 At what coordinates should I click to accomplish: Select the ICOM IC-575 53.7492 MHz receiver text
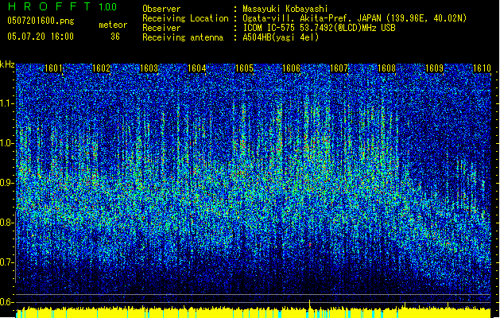[x=319, y=28]
